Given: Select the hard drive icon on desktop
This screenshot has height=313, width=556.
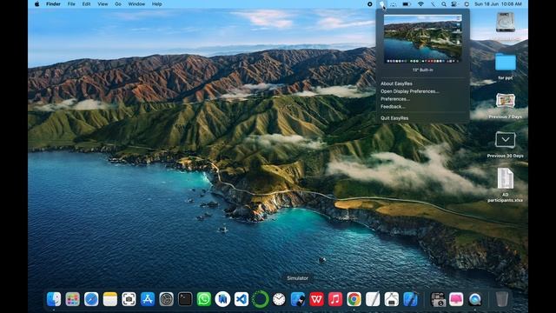Looking at the screenshot, I should pyautogui.click(x=506, y=22).
